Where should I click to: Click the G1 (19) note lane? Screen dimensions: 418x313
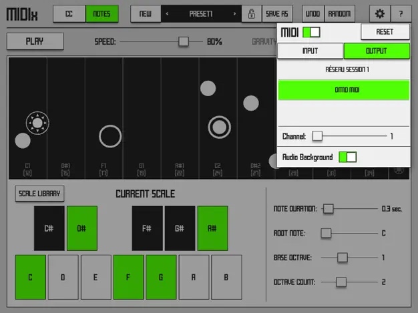(142, 118)
